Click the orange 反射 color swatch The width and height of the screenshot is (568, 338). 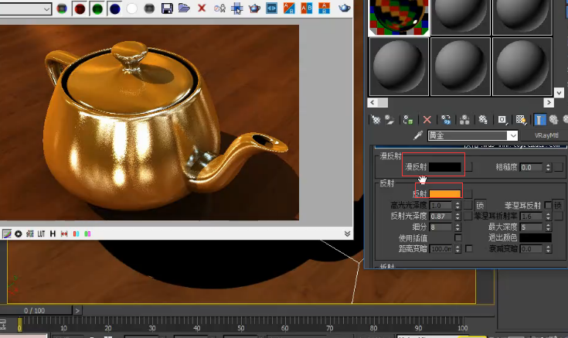(x=445, y=194)
